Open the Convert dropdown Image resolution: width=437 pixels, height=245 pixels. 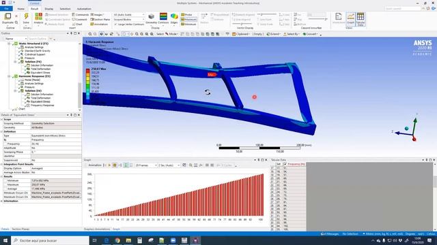(311, 34)
